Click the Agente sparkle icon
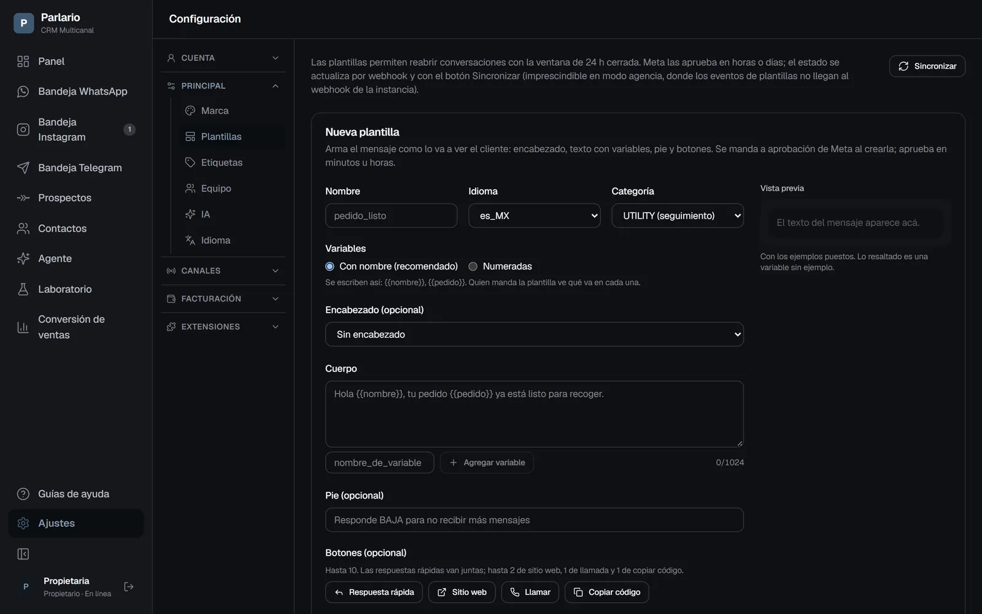 [23, 258]
